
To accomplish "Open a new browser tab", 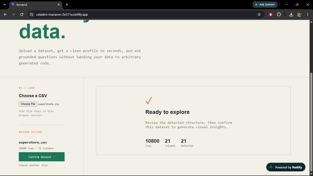I will point(67,5).
